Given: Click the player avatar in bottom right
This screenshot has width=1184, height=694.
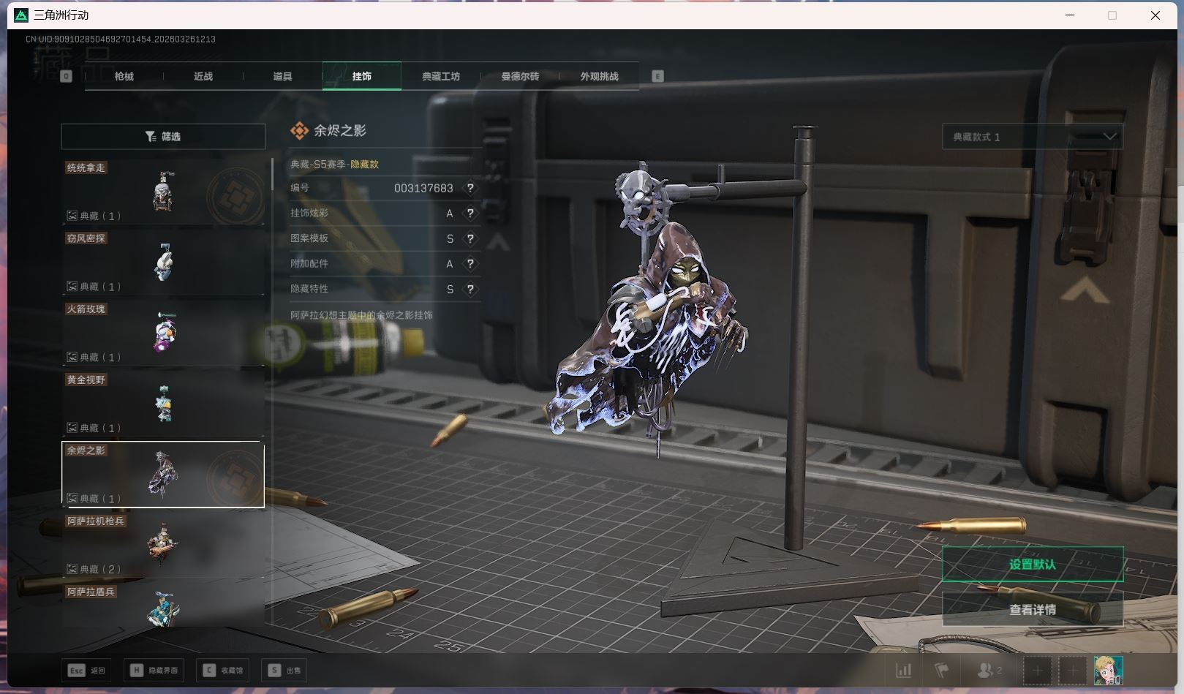Looking at the screenshot, I should tap(1108, 670).
